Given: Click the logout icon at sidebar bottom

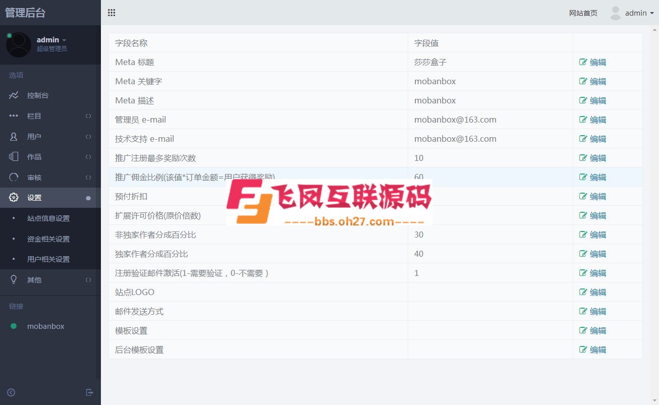Looking at the screenshot, I should (90, 392).
